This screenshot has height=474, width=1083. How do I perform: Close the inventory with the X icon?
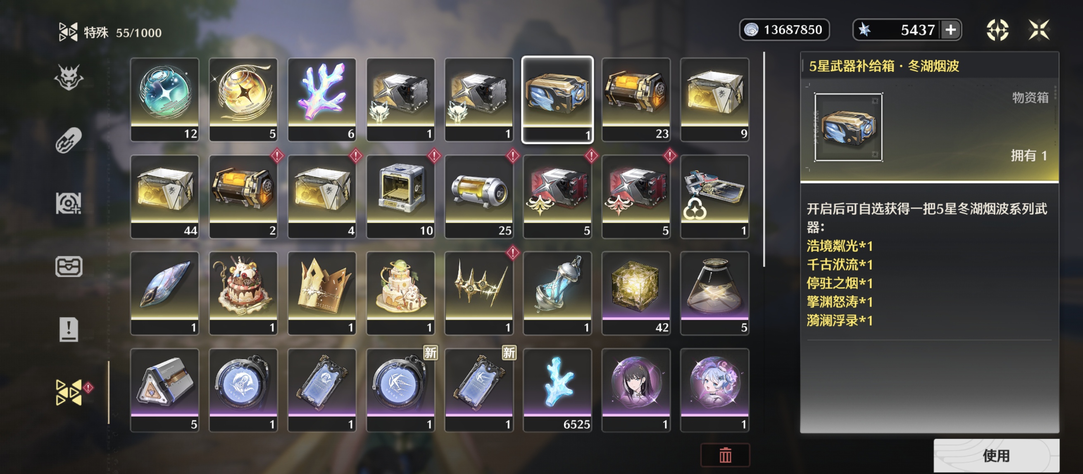1038,30
